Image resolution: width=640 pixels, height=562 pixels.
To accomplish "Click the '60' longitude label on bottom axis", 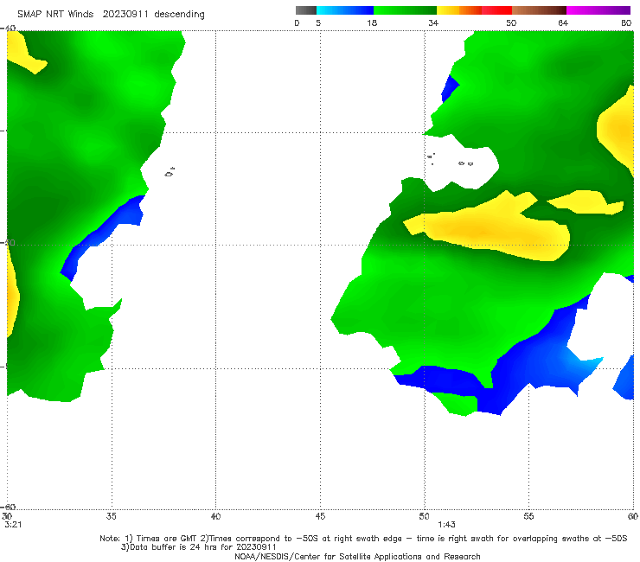I will (x=633, y=516).
